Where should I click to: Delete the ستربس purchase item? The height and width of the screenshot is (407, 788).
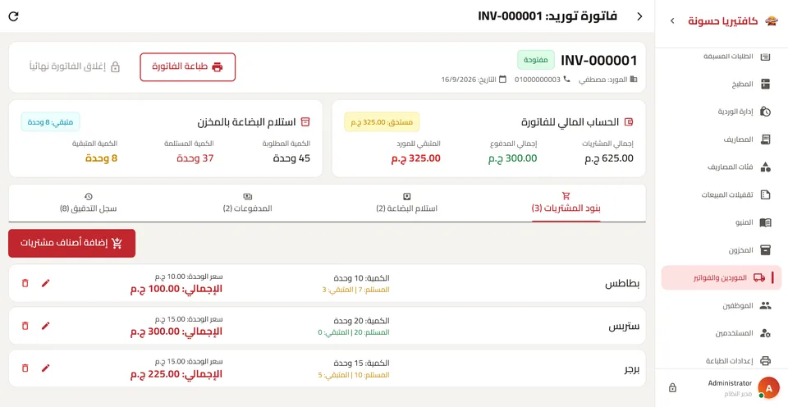point(25,326)
